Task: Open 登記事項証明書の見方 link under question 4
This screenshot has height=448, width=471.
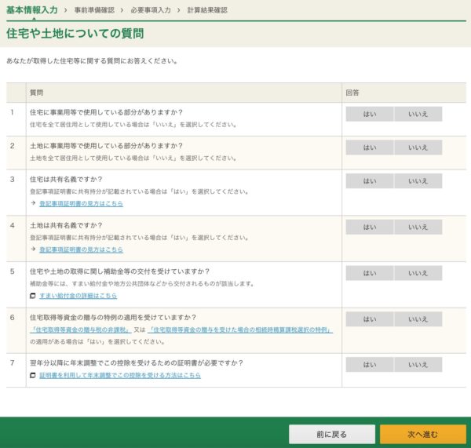Action: (x=81, y=249)
